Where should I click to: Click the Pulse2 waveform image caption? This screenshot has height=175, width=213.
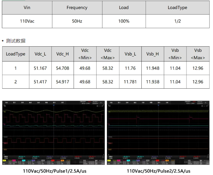(x=158, y=171)
